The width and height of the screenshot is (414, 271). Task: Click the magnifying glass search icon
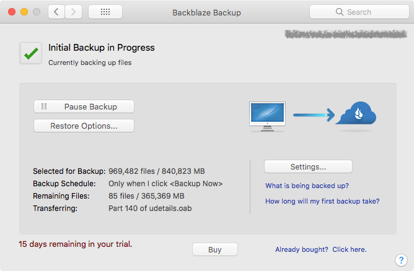pos(339,12)
